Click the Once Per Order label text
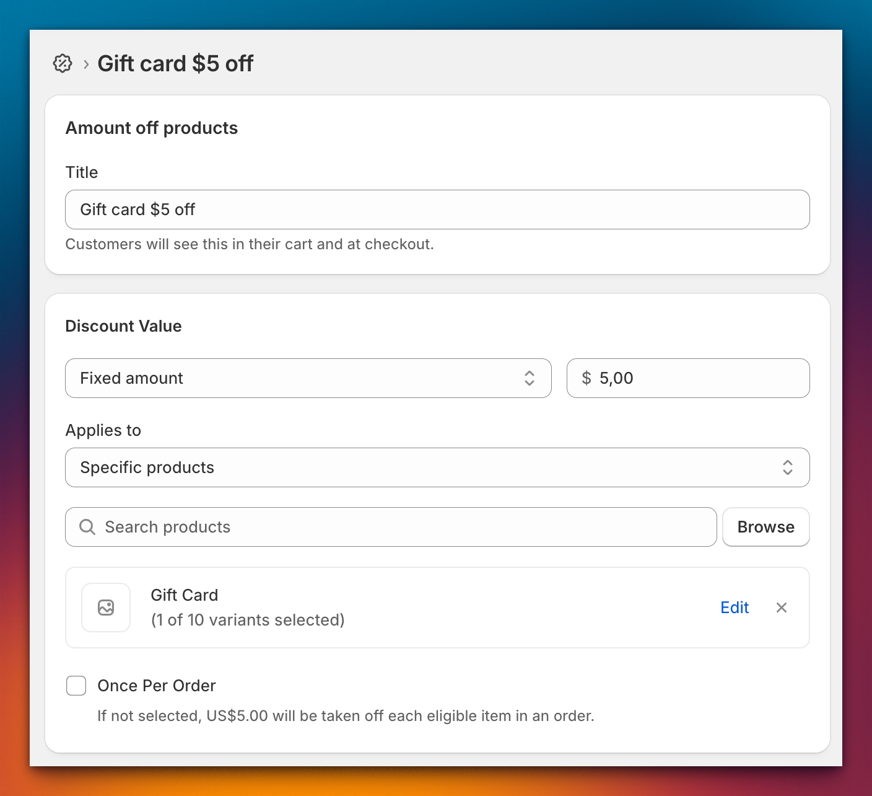Screen dimensions: 872x796 (157, 686)
